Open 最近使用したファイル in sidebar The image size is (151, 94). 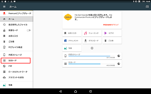click(16, 25)
